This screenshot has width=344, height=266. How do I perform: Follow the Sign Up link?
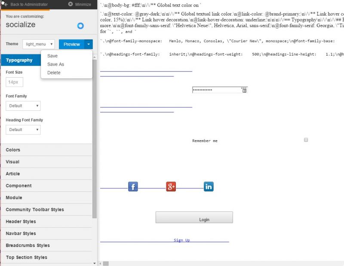coord(181,240)
